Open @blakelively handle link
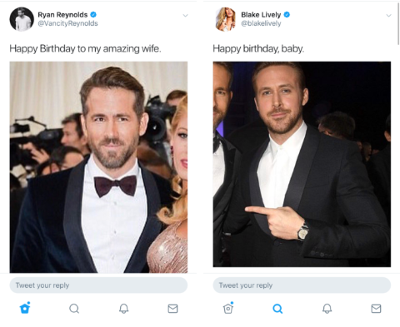Image resolution: width=400 pixels, height=327 pixels. [261, 23]
